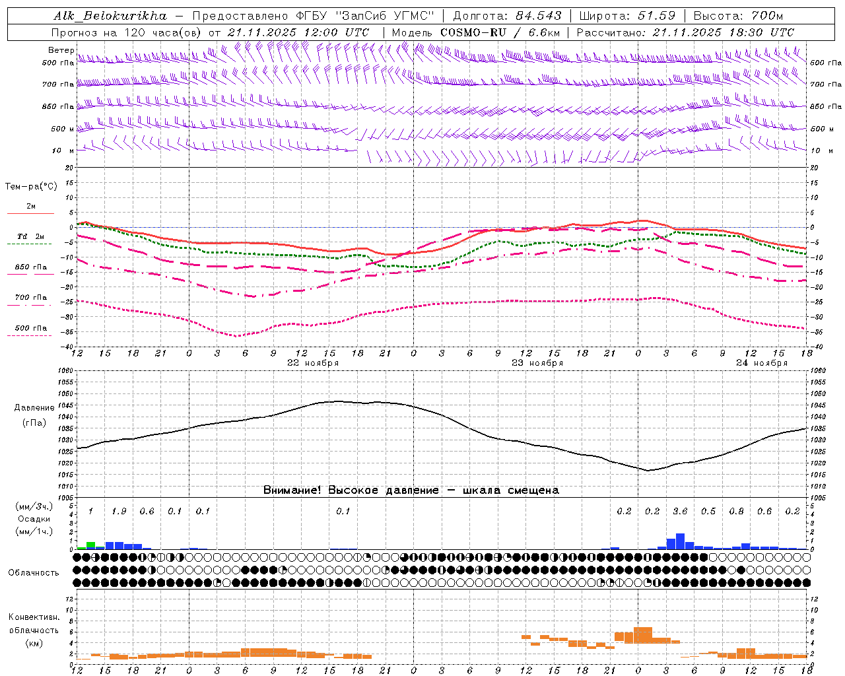Click the red line sample above 2м legend
This screenshot has width=845, height=676.
click(x=30, y=213)
